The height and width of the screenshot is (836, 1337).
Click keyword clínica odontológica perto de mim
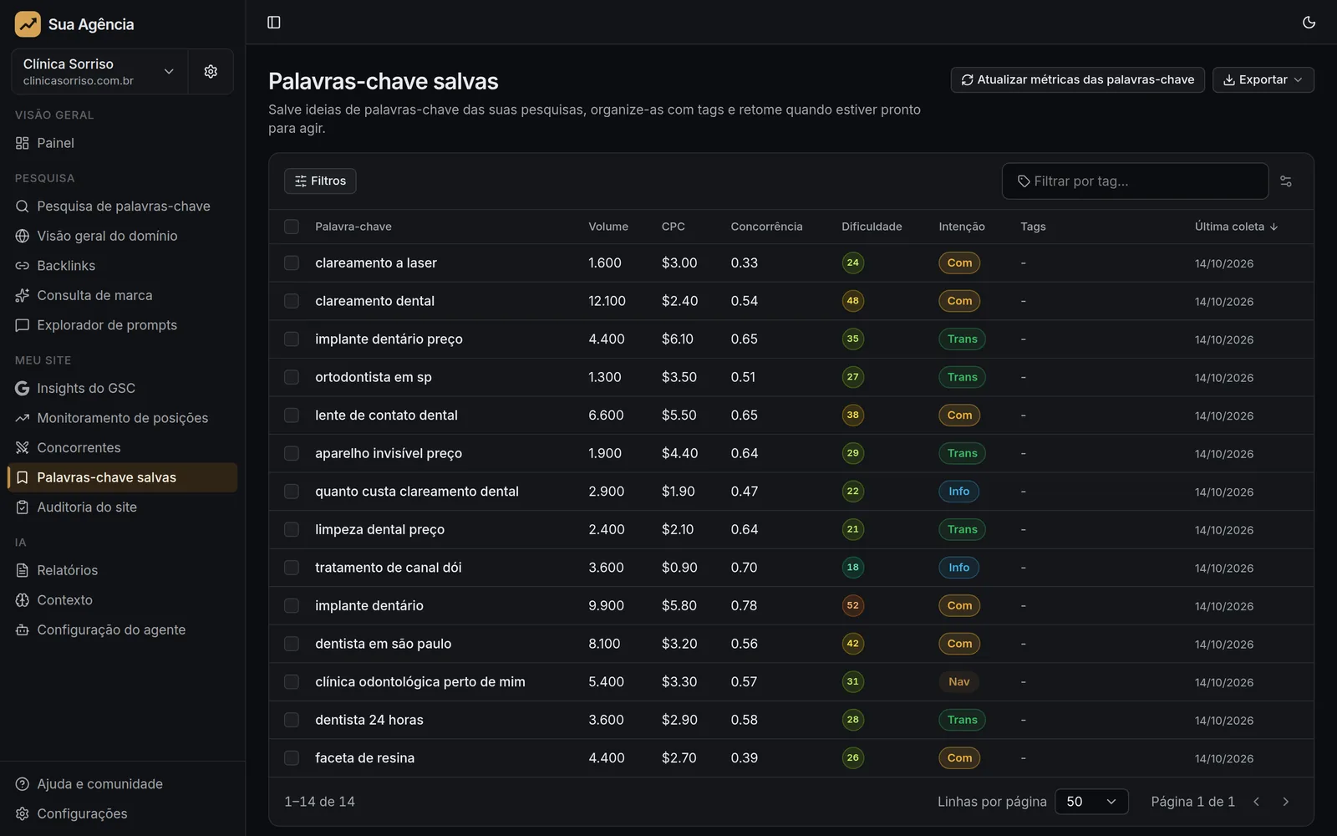click(x=420, y=682)
